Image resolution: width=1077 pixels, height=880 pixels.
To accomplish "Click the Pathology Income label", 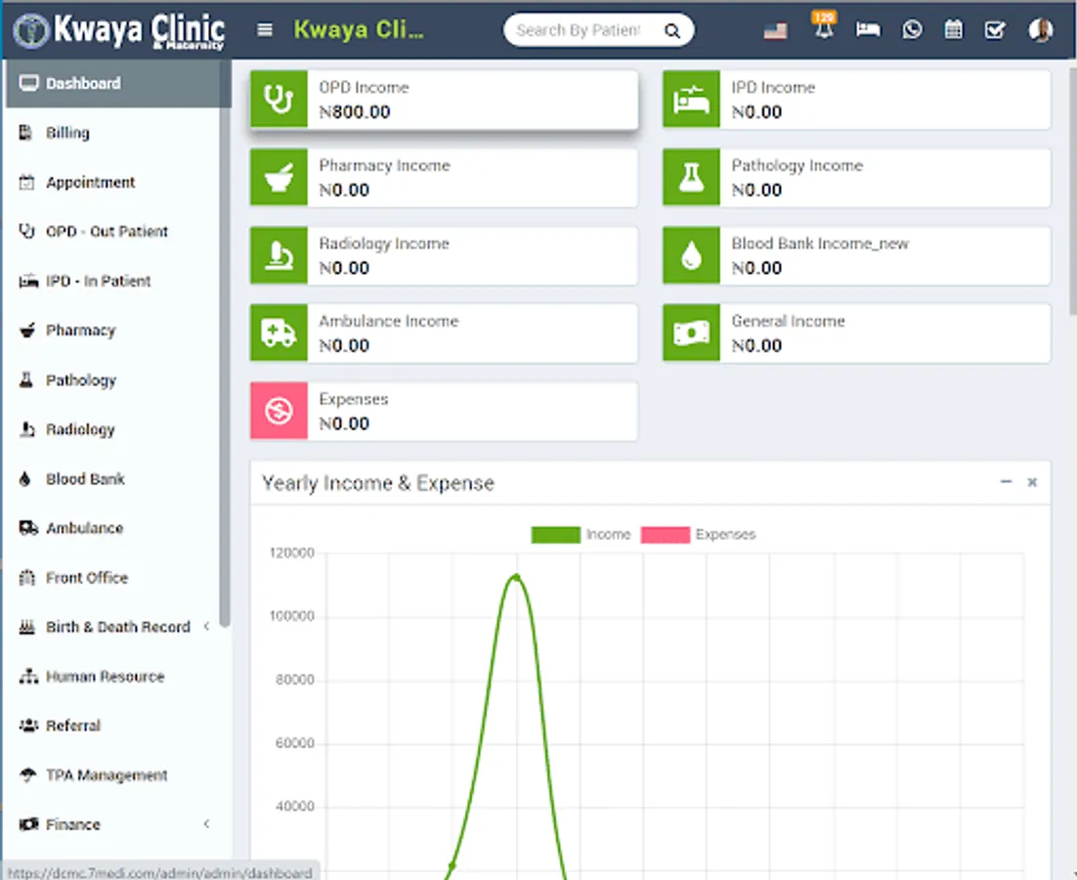I will (797, 165).
